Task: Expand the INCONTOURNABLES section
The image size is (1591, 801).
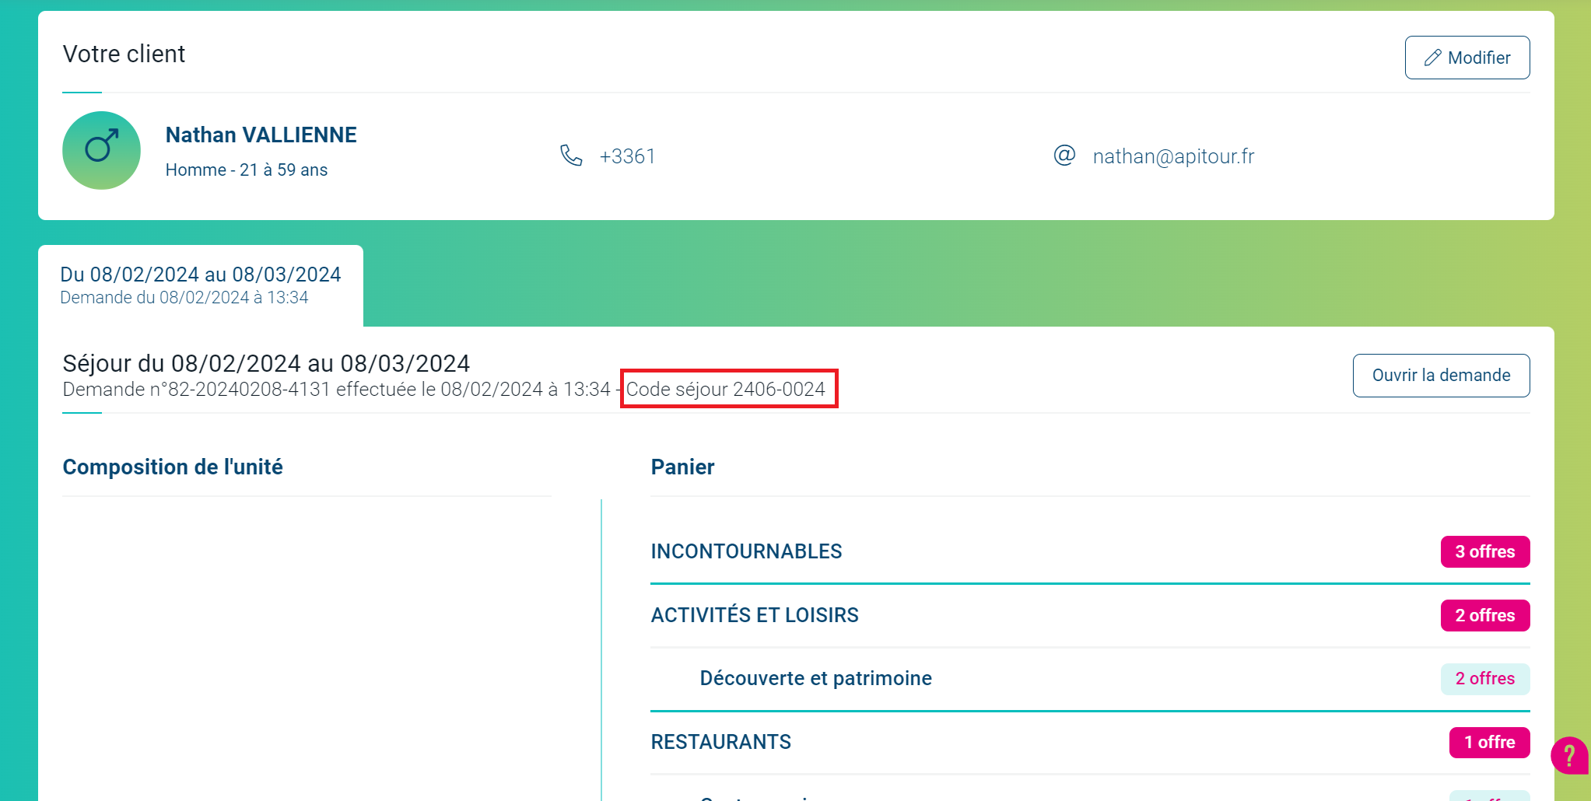Action: coord(746,551)
